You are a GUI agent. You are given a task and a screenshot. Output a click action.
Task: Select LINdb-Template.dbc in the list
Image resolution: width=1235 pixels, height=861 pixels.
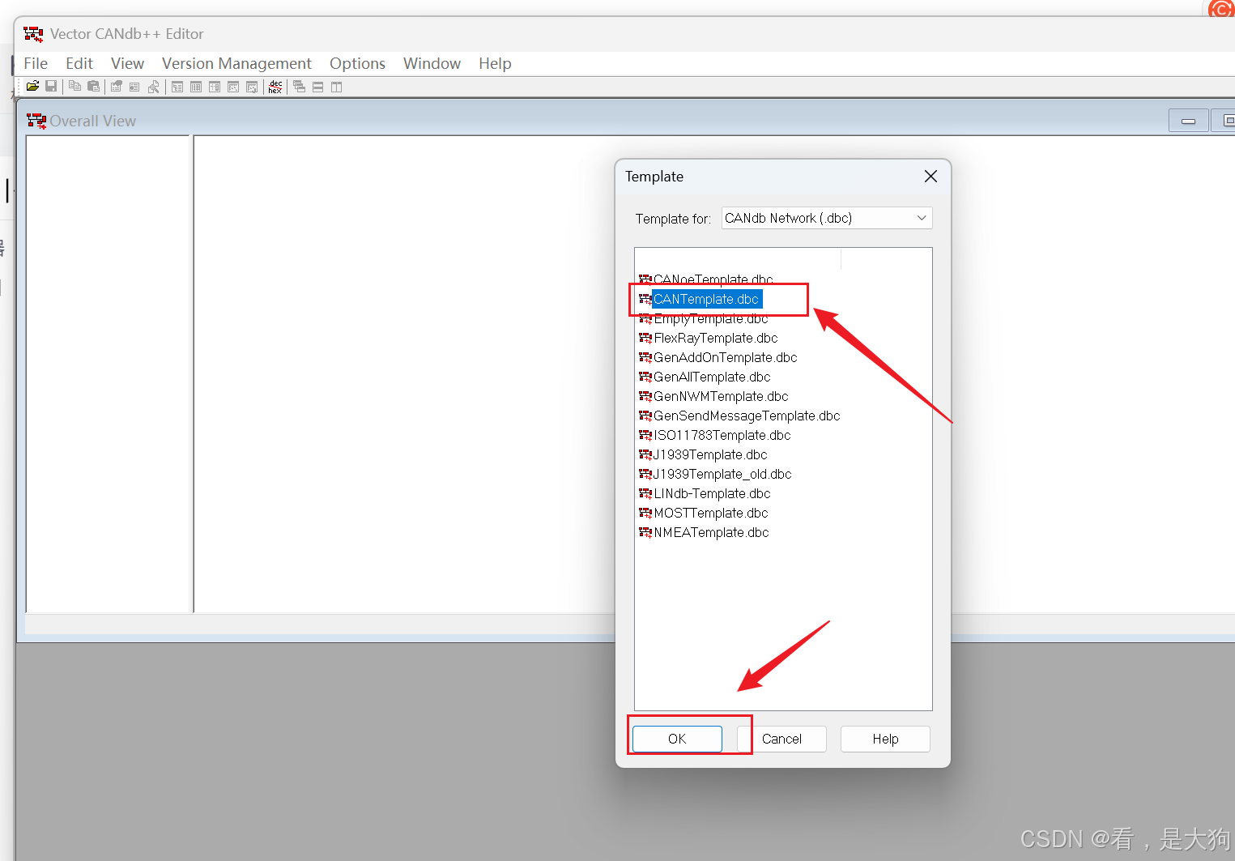[712, 493]
